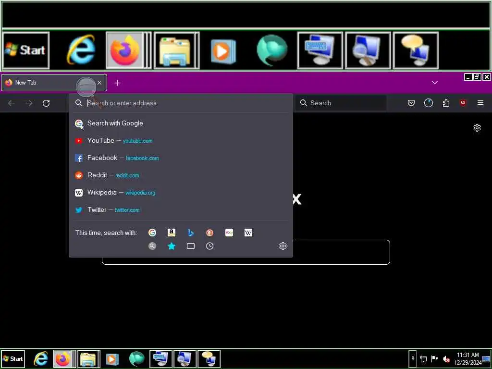The width and height of the screenshot is (492, 369).
Task: Search this time with eBay icon
Action: 229,233
